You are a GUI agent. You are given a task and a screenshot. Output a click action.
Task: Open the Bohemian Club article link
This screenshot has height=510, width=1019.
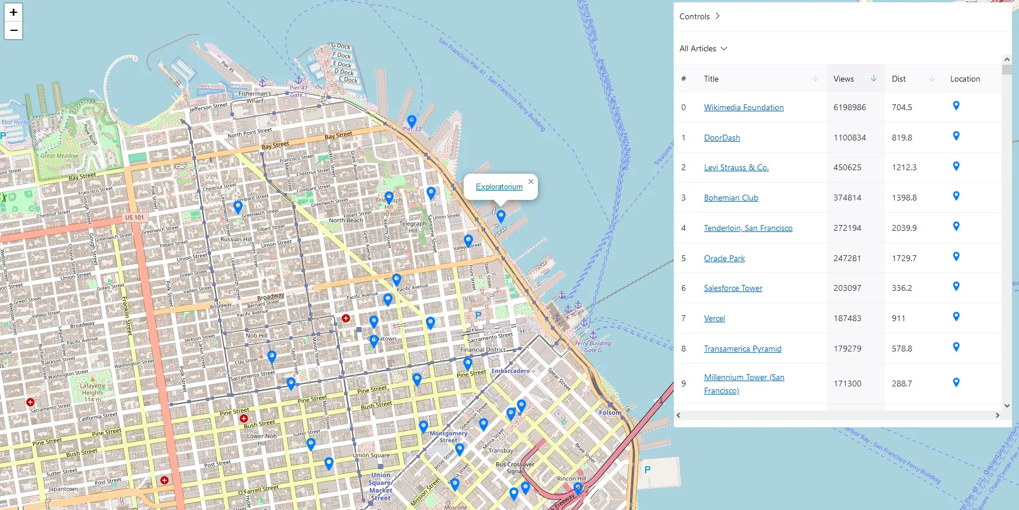pyautogui.click(x=731, y=198)
